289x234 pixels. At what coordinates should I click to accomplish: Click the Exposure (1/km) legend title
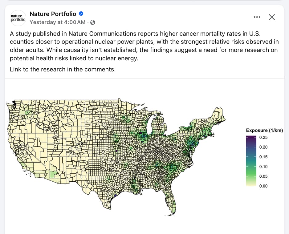point(264,131)
